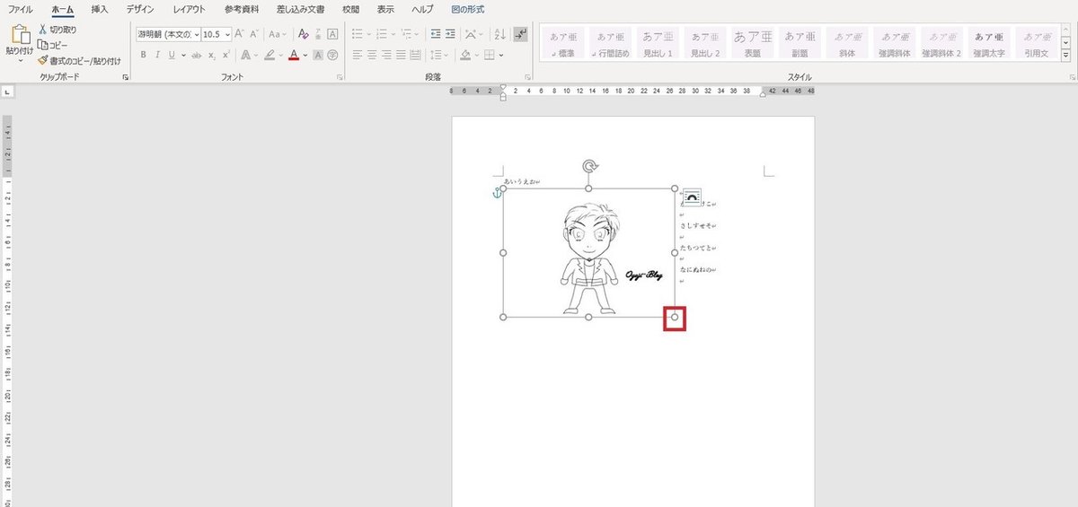The height and width of the screenshot is (507, 1078).
Task: Increase font size with the larger A icon
Action: pyautogui.click(x=240, y=34)
